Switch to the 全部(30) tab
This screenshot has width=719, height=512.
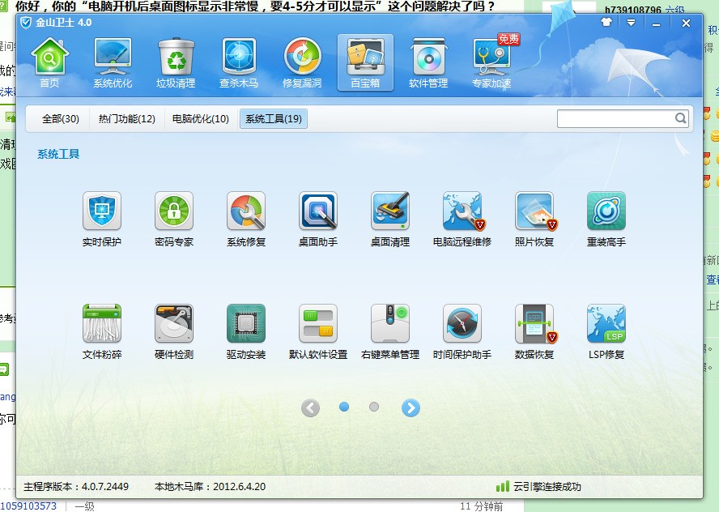[61, 119]
